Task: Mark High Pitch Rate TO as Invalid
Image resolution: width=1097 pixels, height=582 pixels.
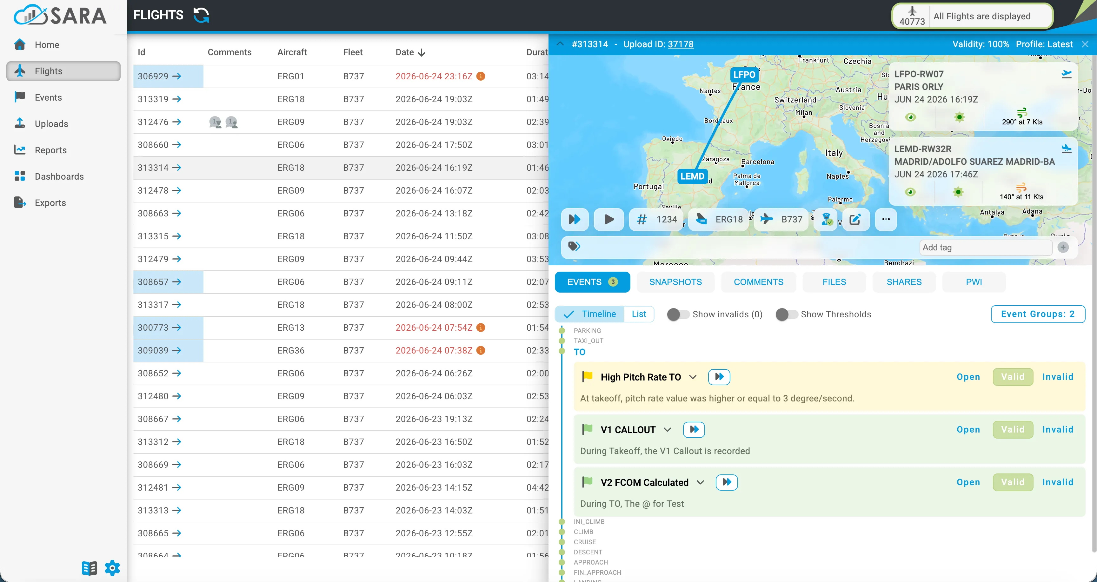Action: click(x=1058, y=377)
